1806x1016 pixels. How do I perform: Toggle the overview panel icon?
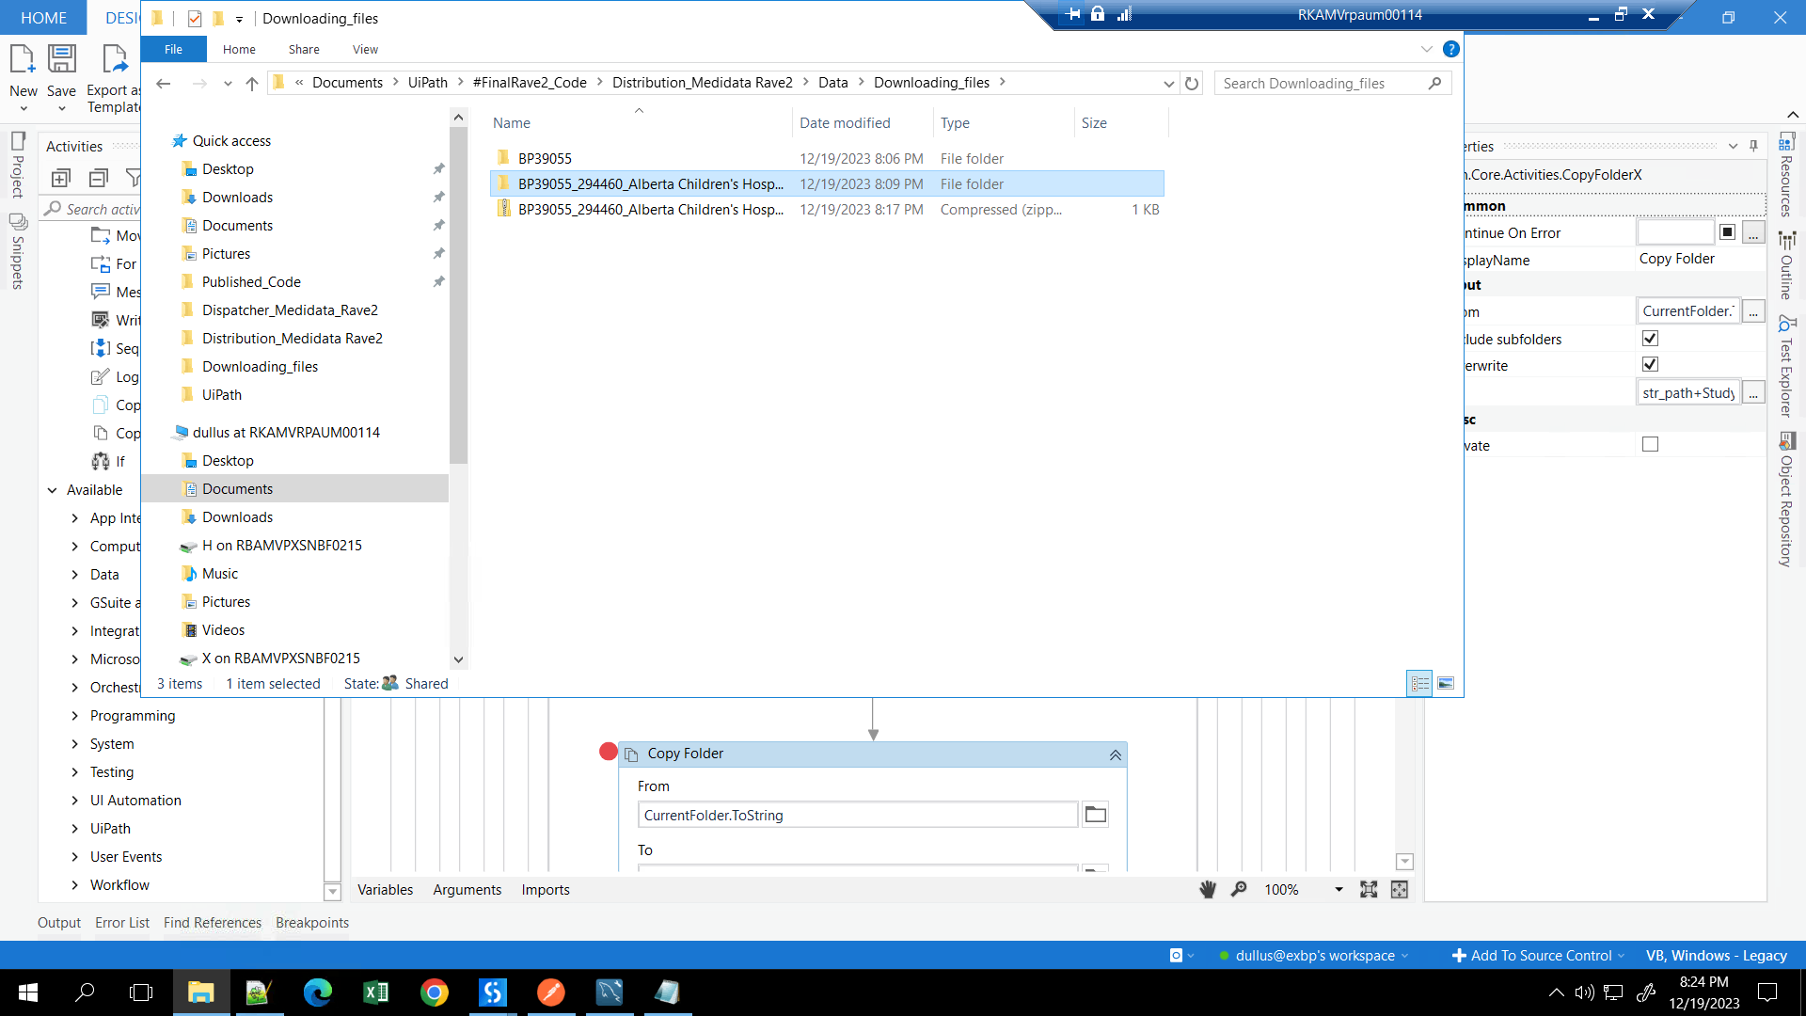tap(1400, 889)
